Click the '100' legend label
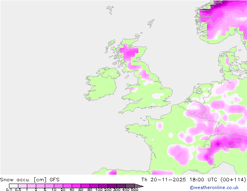Screen dimensions: 247x191 point(99,189)
